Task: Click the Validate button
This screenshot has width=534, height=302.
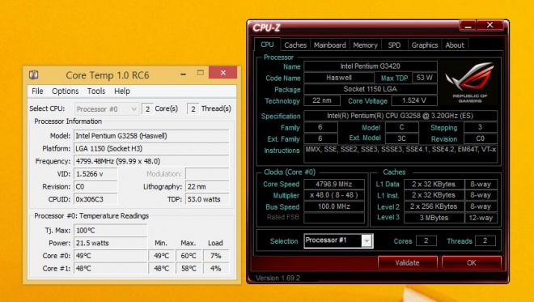Action: pyautogui.click(x=407, y=263)
